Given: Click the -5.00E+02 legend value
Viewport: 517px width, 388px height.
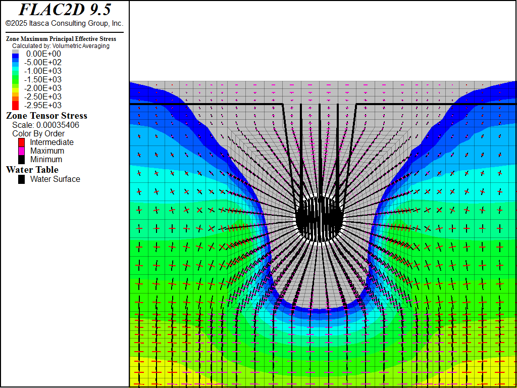Looking at the screenshot, I should pos(44,62).
